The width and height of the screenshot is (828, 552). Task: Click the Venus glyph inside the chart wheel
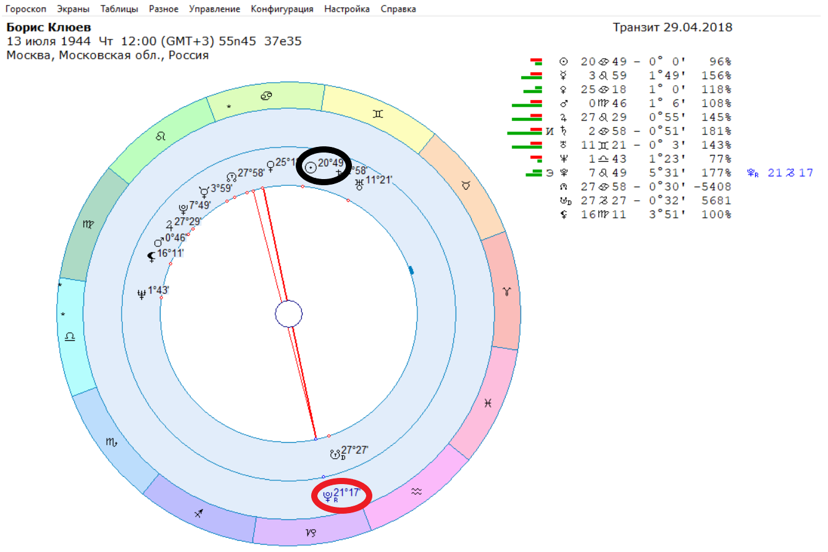[269, 165]
